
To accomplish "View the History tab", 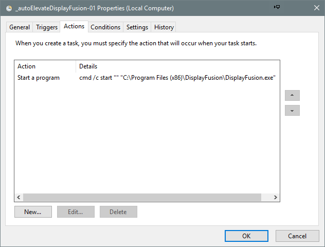I will click(164, 27).
